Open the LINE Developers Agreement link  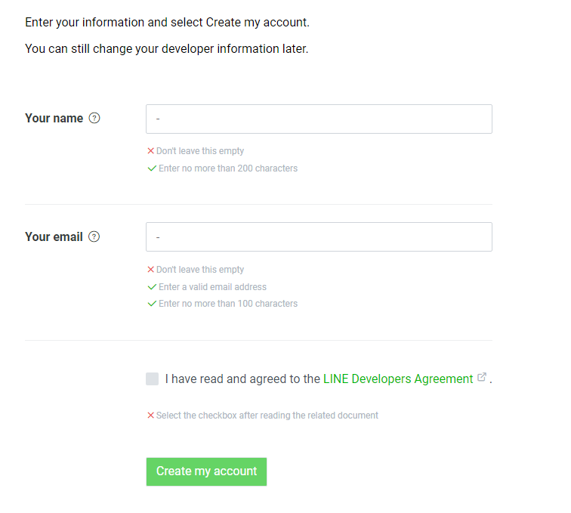(x=398, y=379)
